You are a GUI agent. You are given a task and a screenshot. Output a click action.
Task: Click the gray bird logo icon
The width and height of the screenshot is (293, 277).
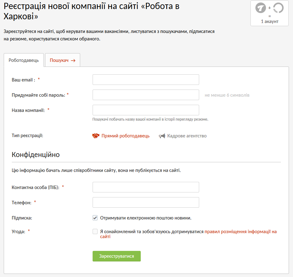260,8
